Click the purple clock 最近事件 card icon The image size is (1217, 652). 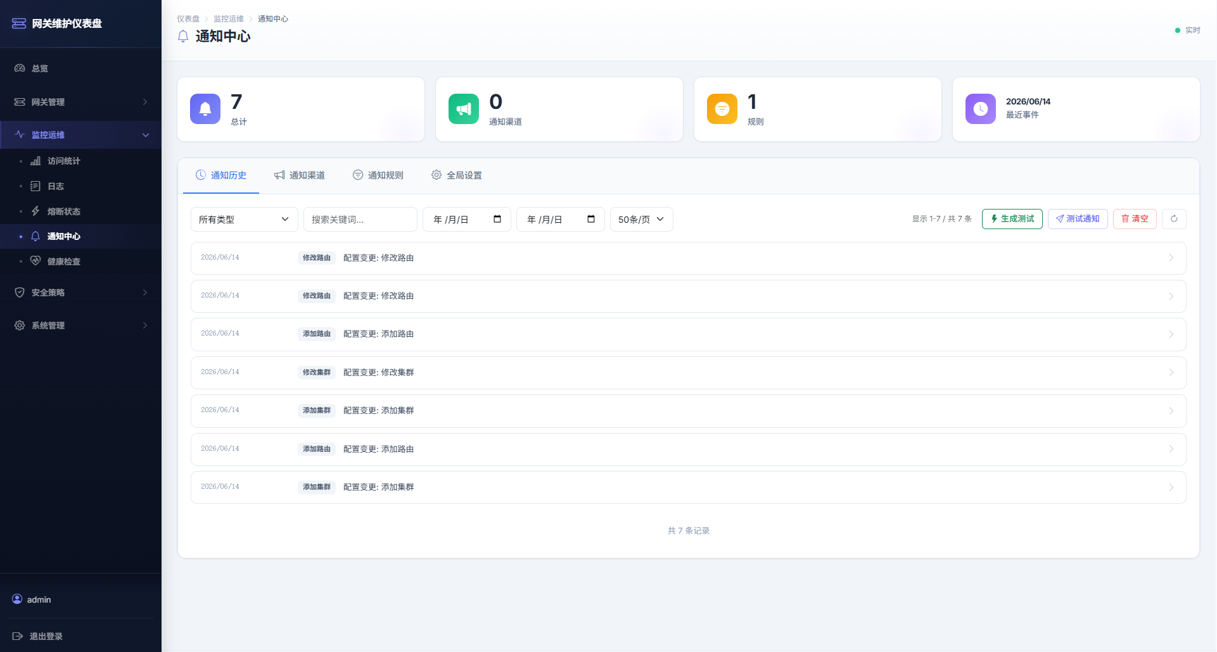(x=981, y=109)
